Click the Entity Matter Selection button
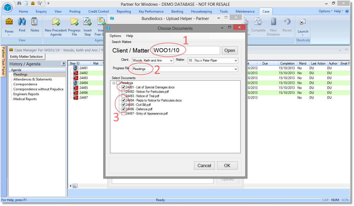The width and height of the screenshot is (354, 206). click(x=27, y=57)
